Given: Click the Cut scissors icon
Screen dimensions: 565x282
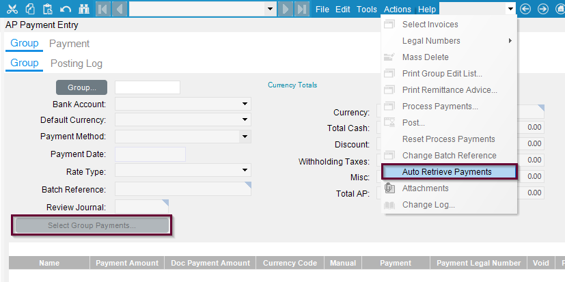Looking at the screenshot, I should click(x=12, y=9).
